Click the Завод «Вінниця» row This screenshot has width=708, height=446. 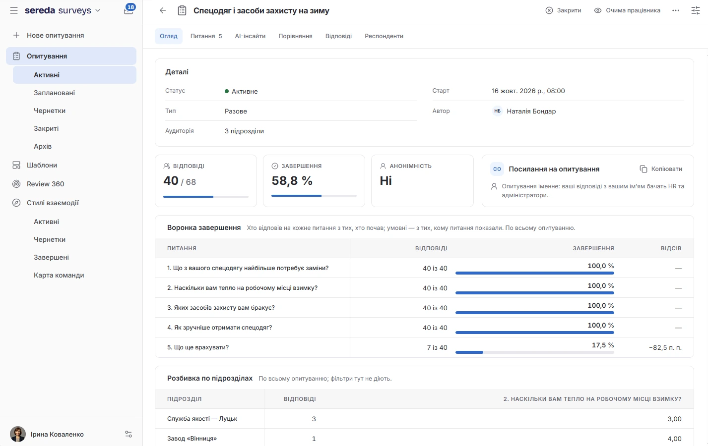click(x=424, y=439)
